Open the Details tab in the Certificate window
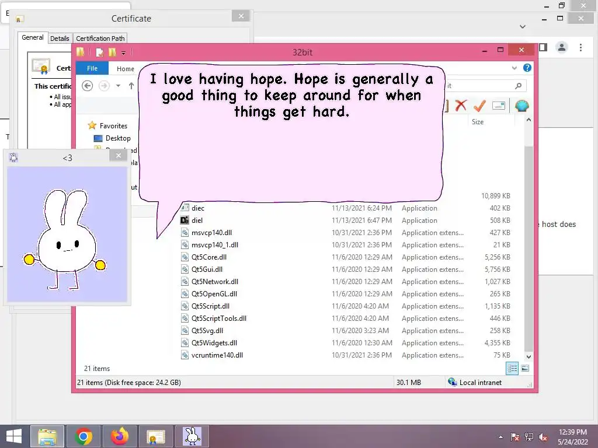The height and width of the screenshot is (448, 598). pos(60,38)
